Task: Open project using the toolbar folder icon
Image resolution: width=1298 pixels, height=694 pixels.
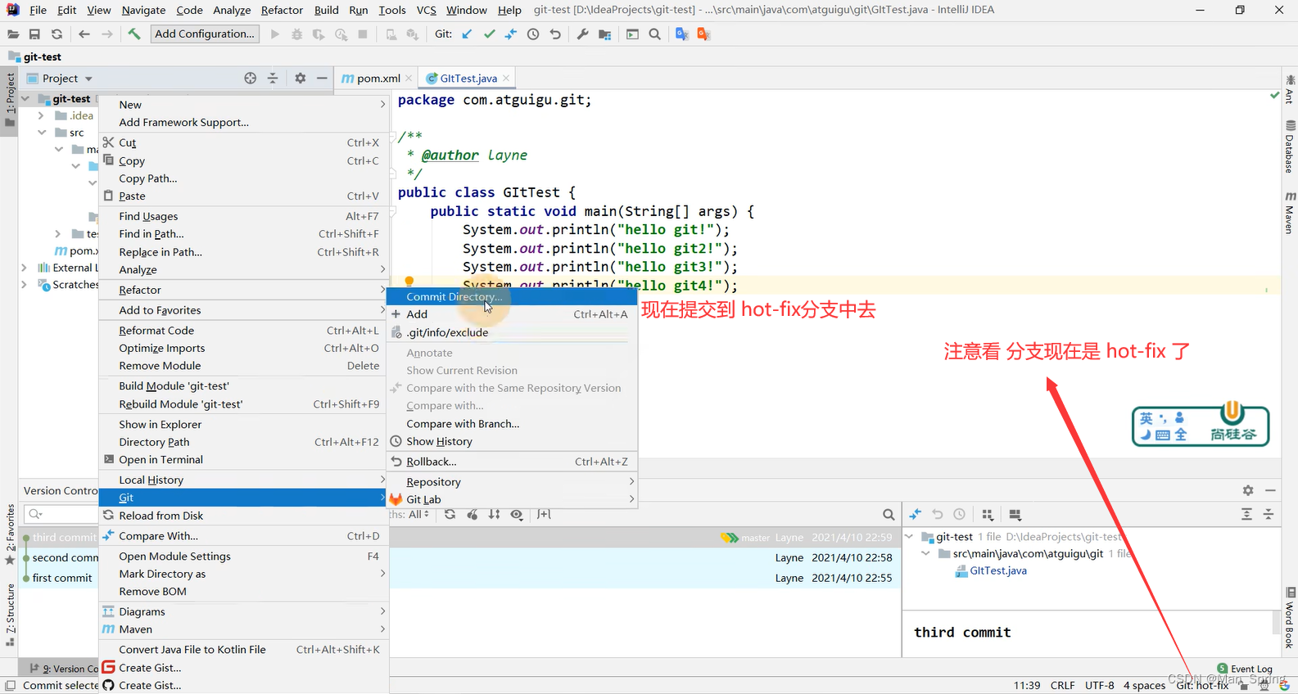Action: tap(13, 34)
